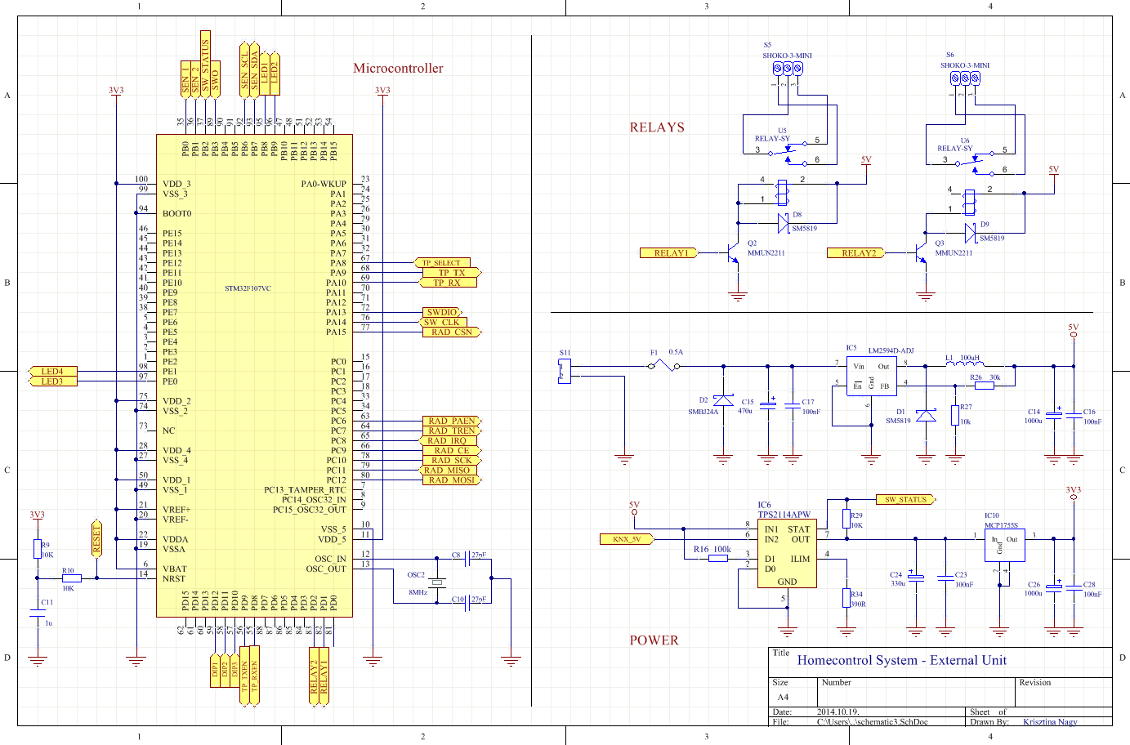
Task: Select title 'Homecontrol System - External Unit'
Action: click(902, 660)
